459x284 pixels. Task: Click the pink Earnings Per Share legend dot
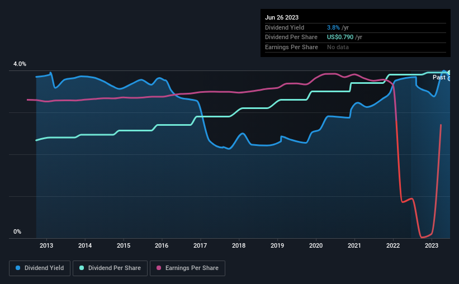(159, 268)
